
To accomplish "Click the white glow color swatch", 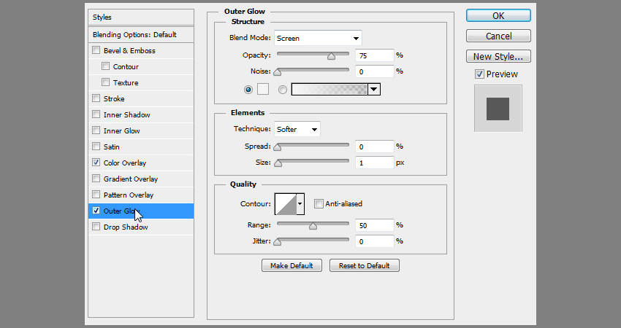I will 263,89.
